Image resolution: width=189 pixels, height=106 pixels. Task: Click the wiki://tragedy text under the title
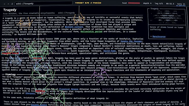[x=66, y=13]
